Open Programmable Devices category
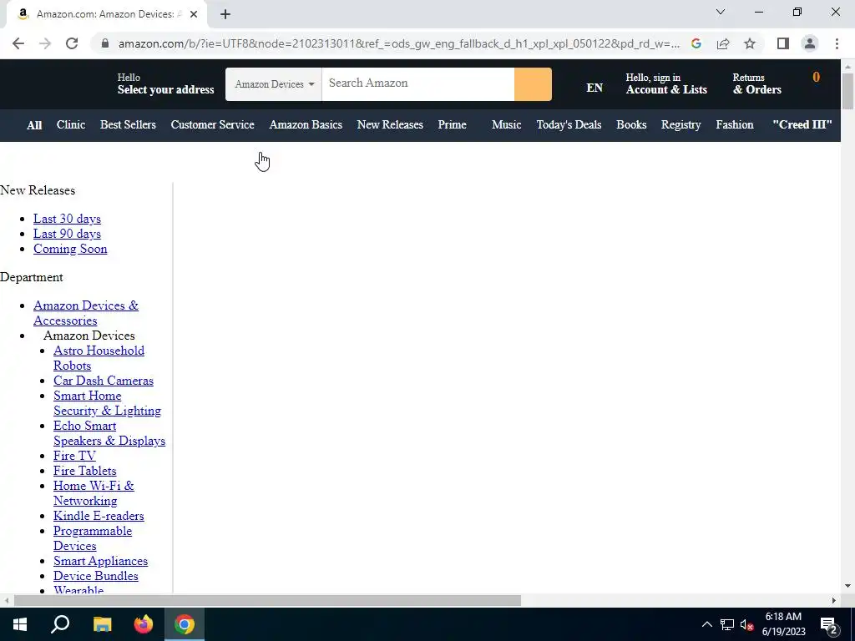 pyautogui.click(x=93, y=538)
